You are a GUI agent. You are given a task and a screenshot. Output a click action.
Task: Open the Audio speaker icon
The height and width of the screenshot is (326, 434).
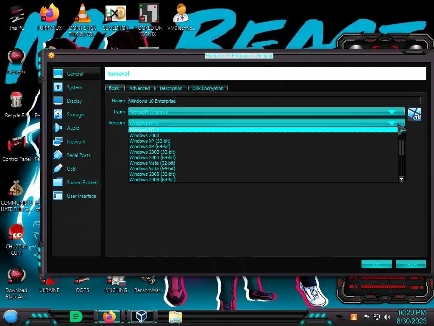(58, 128)
